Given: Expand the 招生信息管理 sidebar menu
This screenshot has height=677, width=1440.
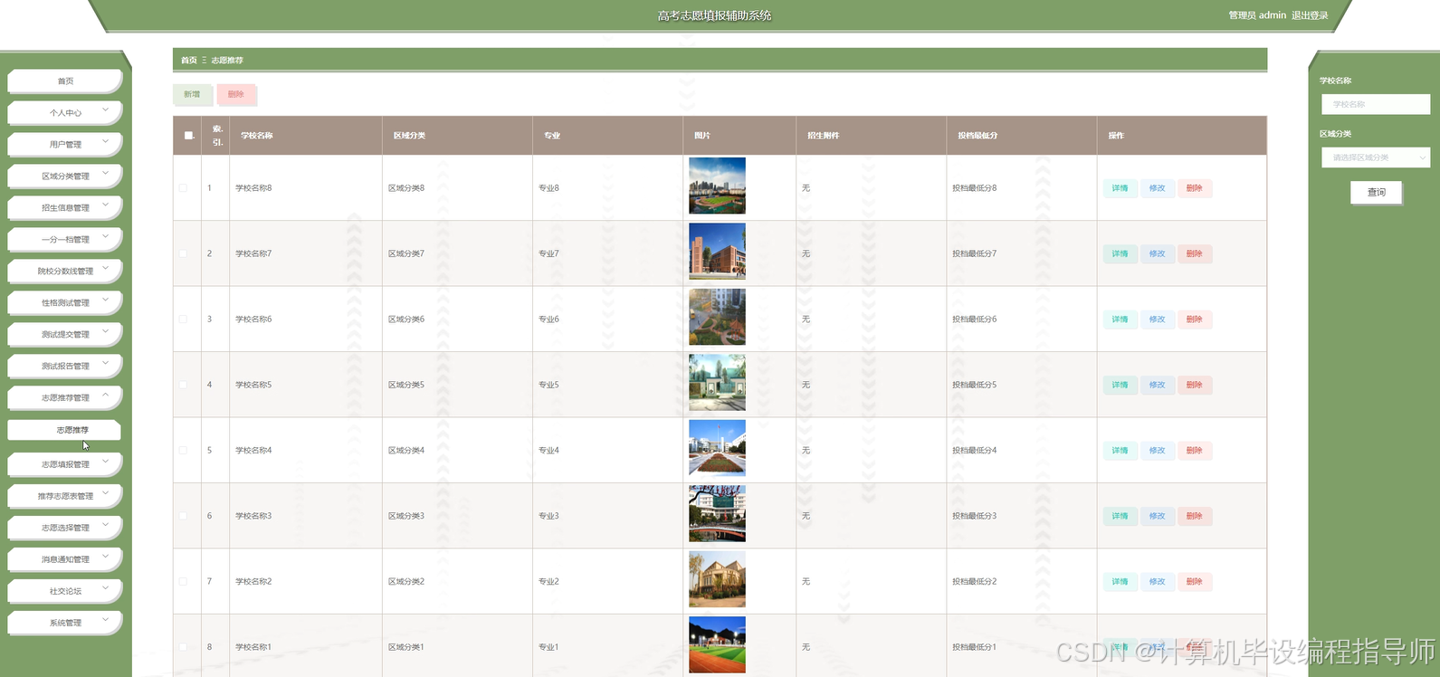Looking at the screenshot, I should [65, 207].
